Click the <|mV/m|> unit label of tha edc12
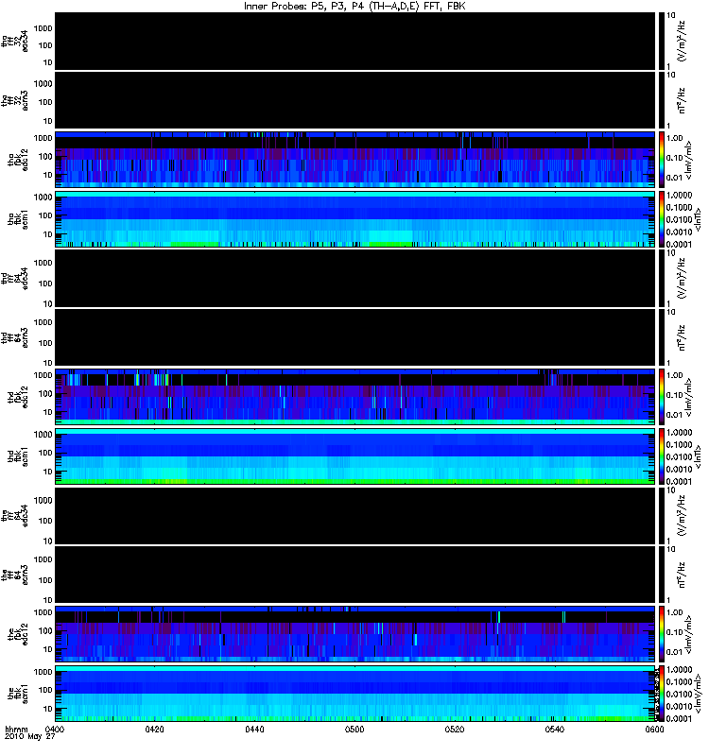Image resolution: width=709 pixels, height=756 pixels. click(x=689, y=160)
